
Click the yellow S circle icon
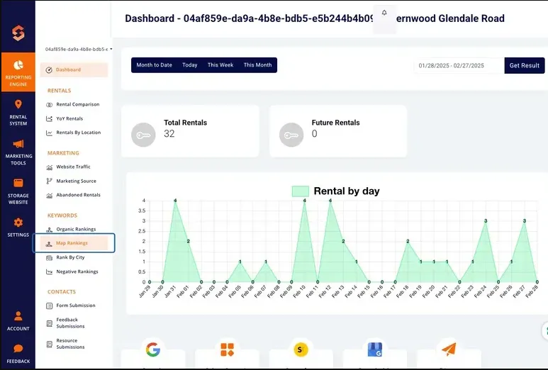coord(301,349)
